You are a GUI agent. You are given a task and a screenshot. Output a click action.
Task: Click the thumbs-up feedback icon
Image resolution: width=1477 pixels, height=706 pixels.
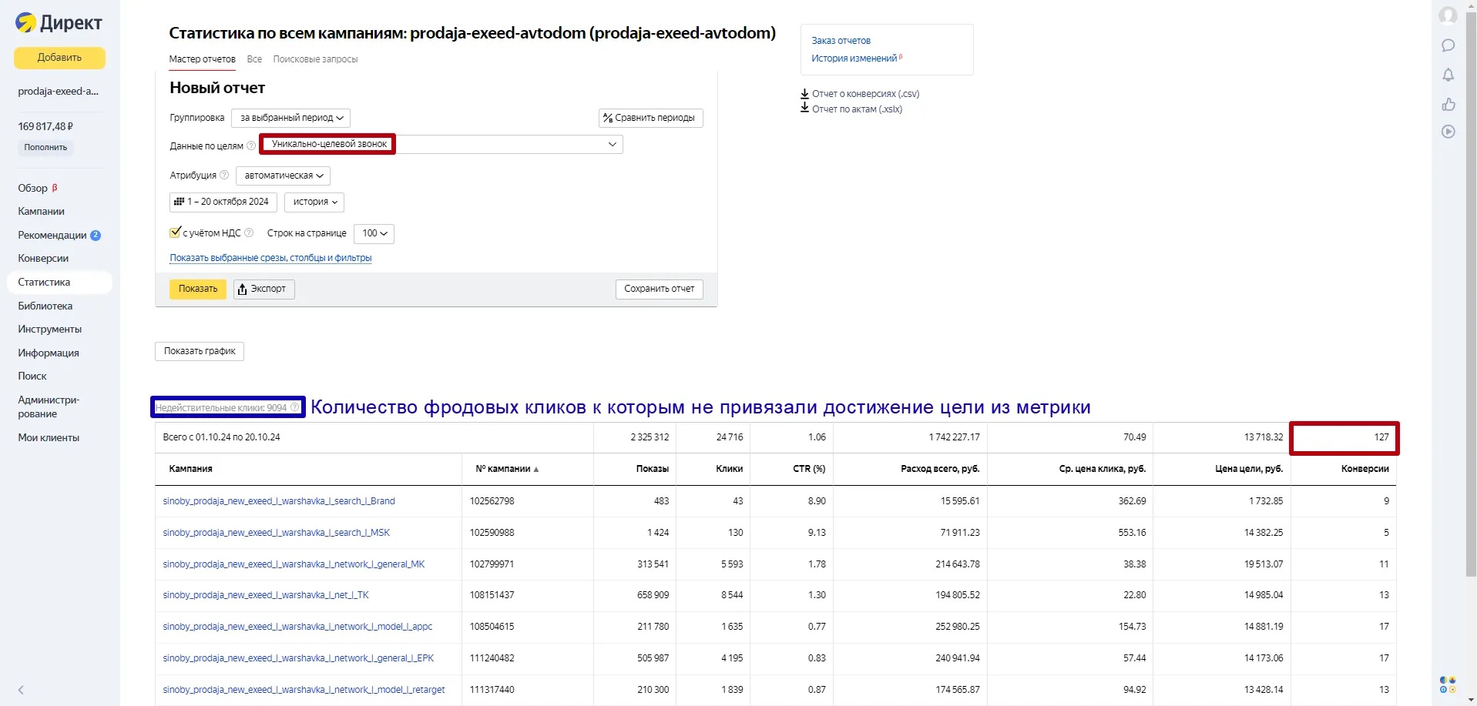click(x=1448, y=104)
